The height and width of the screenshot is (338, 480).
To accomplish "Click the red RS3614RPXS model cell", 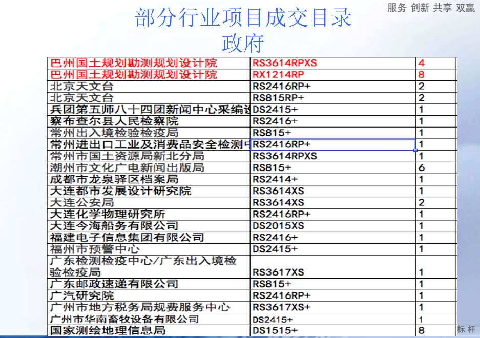I will 333,63.
